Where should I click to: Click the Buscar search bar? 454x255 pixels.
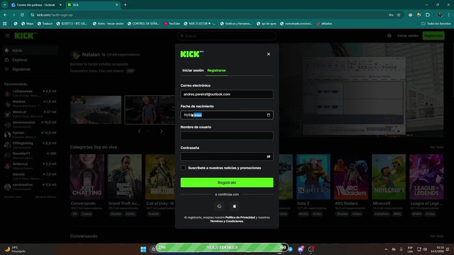point(227,36)
